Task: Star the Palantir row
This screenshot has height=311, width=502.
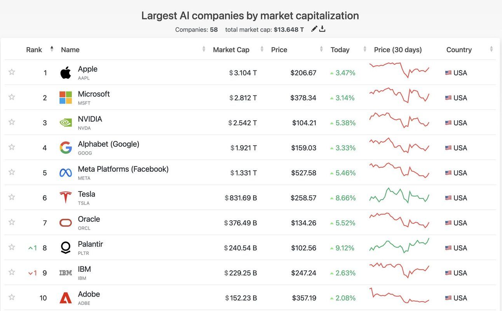Action: tap(12, 247)
